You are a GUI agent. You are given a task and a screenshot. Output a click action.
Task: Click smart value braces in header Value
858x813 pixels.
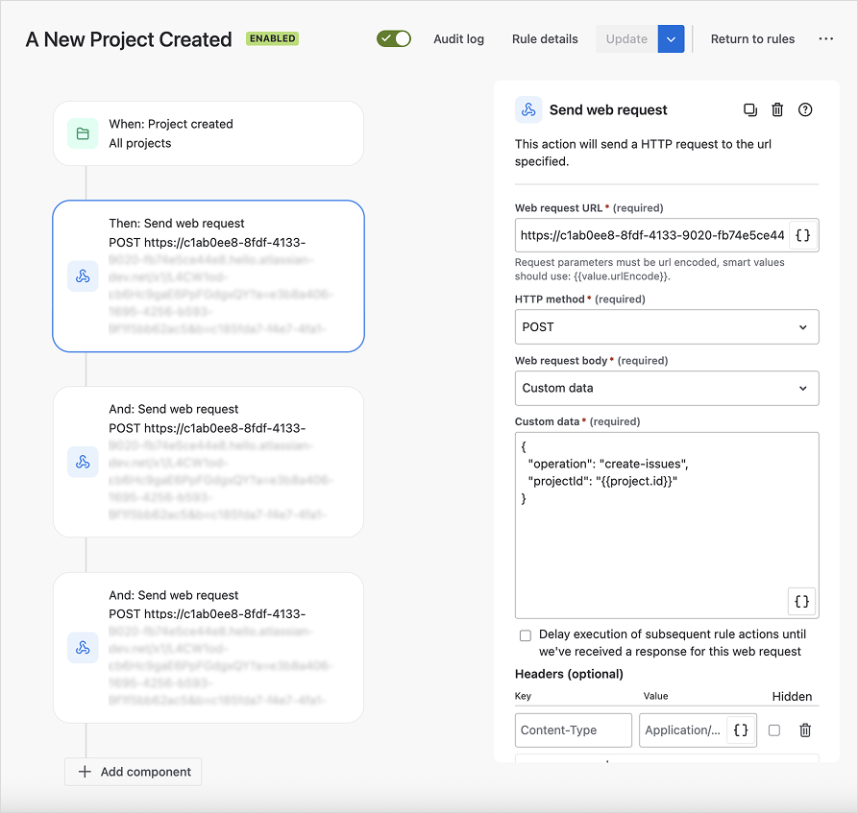click(741, 730)
